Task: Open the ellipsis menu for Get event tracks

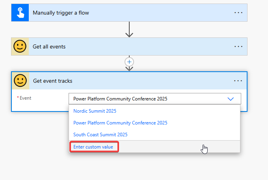Action: (x=238, y=81)
